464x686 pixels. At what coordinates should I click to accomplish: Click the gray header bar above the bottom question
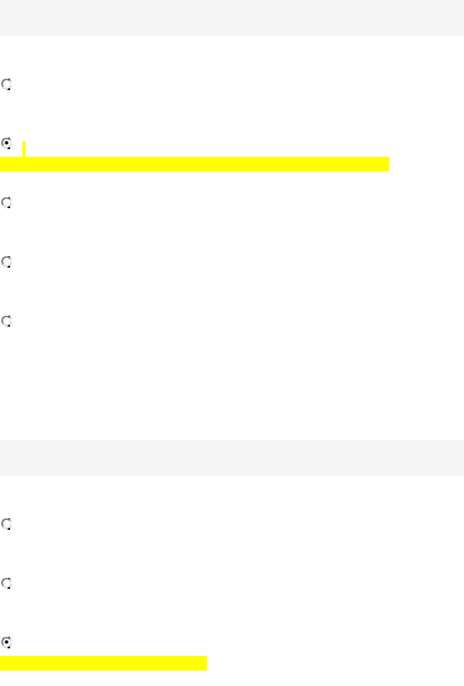point(232,457)
